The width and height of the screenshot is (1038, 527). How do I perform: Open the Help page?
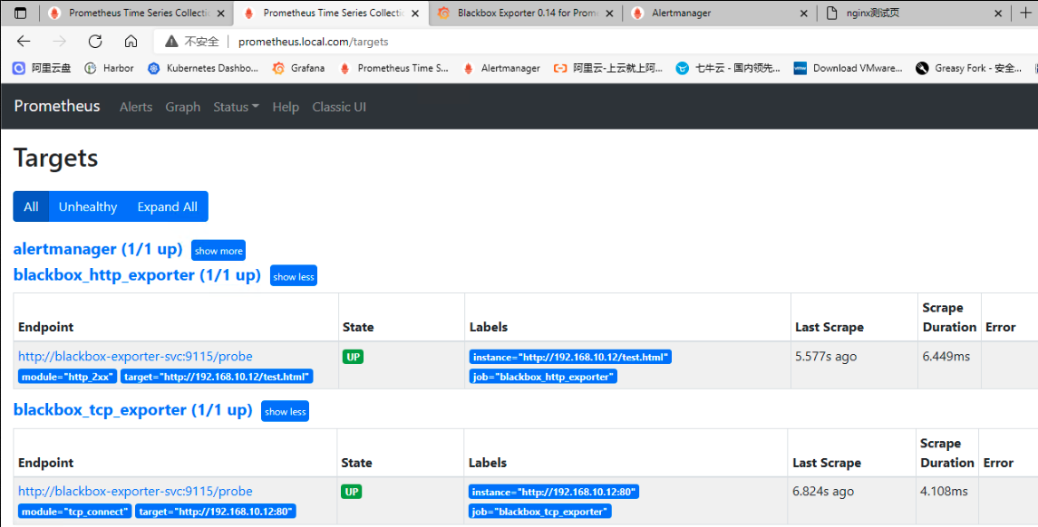click(x=286, y=107)
